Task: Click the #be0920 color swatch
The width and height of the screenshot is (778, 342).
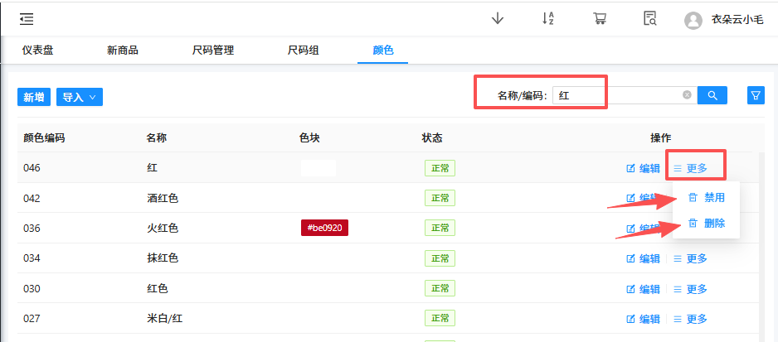Action: click(x=324, y=228)
